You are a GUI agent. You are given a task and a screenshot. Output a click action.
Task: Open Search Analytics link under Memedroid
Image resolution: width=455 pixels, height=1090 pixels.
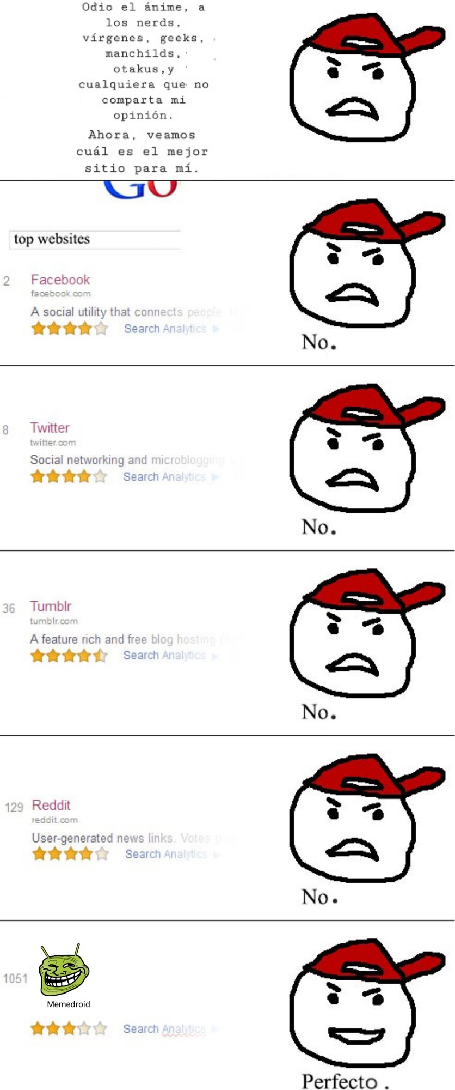(164, 1029)
